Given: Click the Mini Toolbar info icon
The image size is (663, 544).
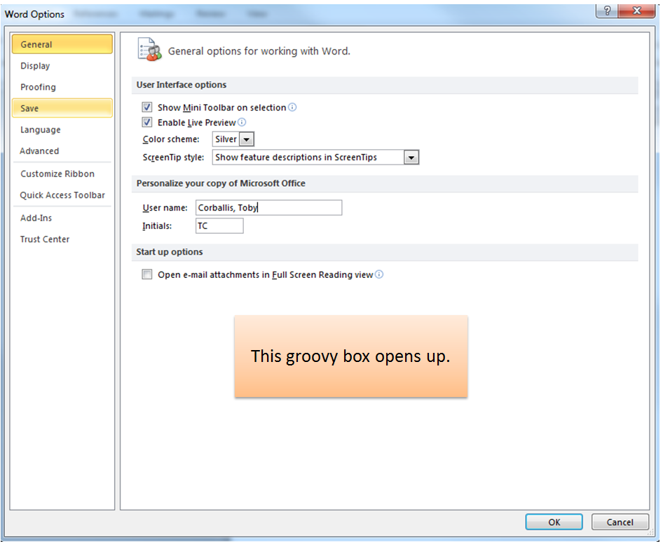Looking at the screenshot, I should tap(292, 107).
